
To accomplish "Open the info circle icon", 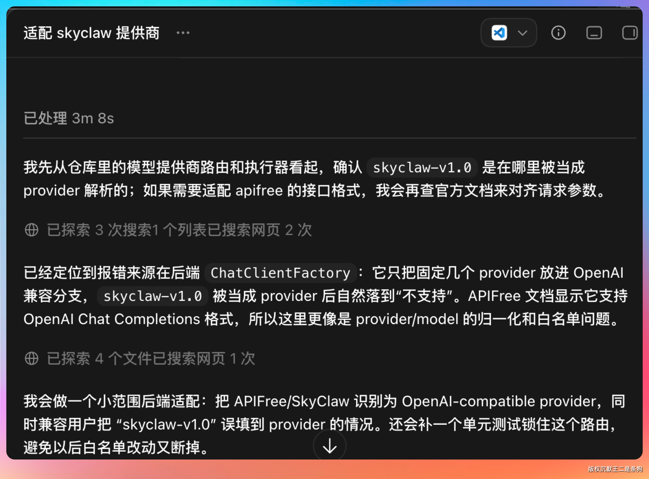I will point(558,33).
